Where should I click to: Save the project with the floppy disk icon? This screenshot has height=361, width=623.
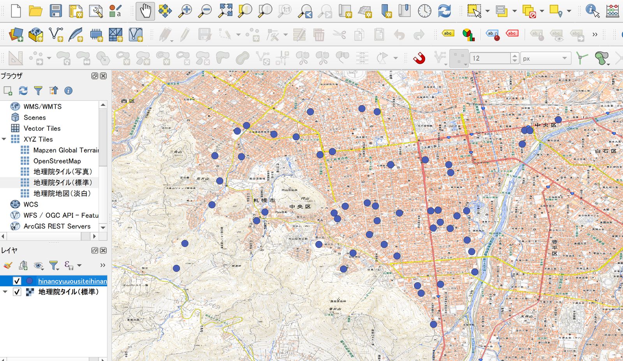click(56, 11)
